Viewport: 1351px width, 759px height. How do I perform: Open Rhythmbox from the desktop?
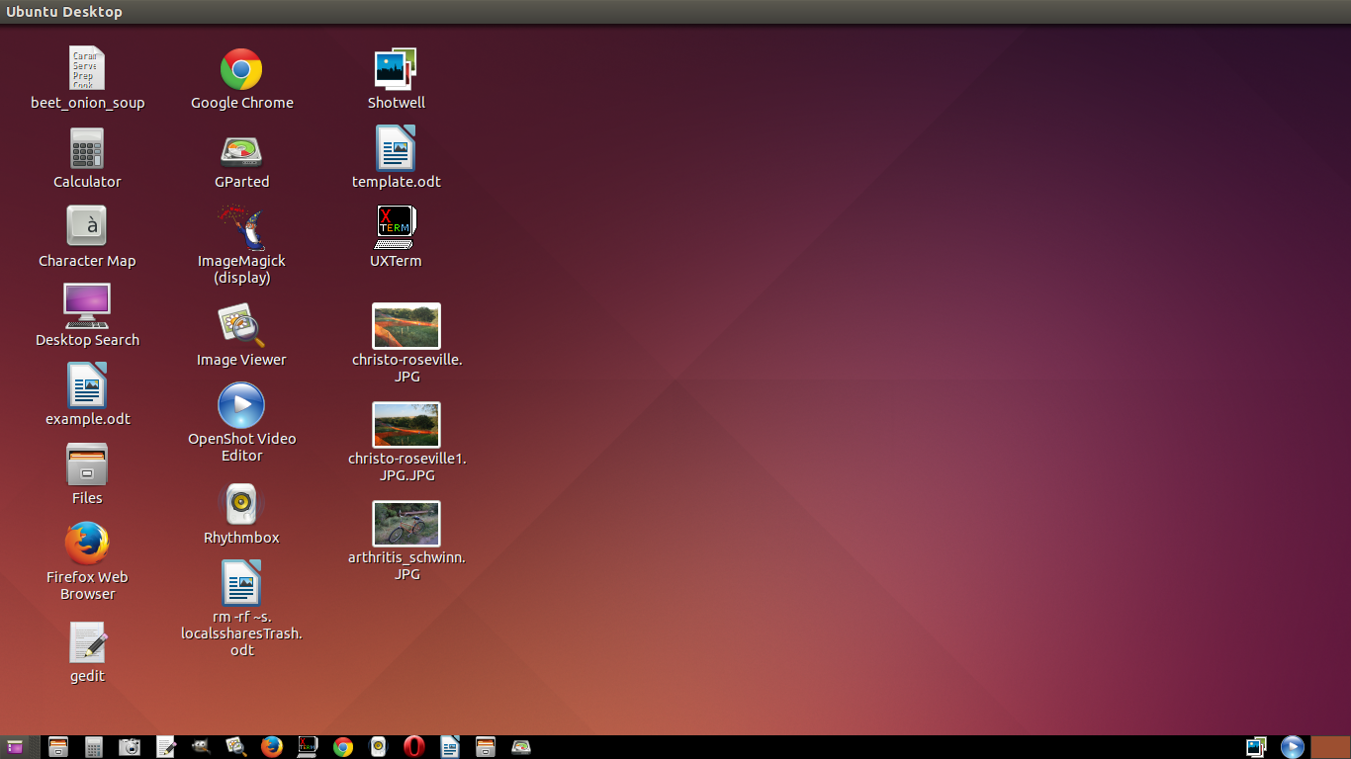[241, 504]
